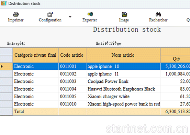Click the 'apple iphone 11' name cell

point(123,74)
